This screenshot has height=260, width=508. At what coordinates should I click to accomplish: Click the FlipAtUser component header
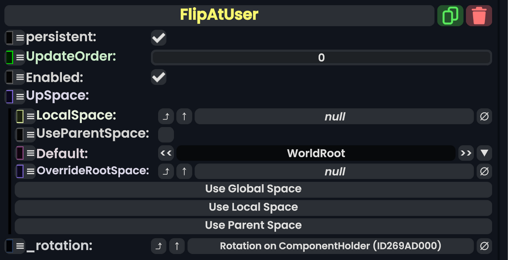219,15
